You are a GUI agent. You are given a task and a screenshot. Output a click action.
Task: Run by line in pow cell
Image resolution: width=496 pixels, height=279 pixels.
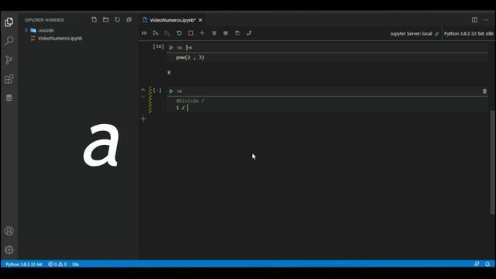coord(189,47)
